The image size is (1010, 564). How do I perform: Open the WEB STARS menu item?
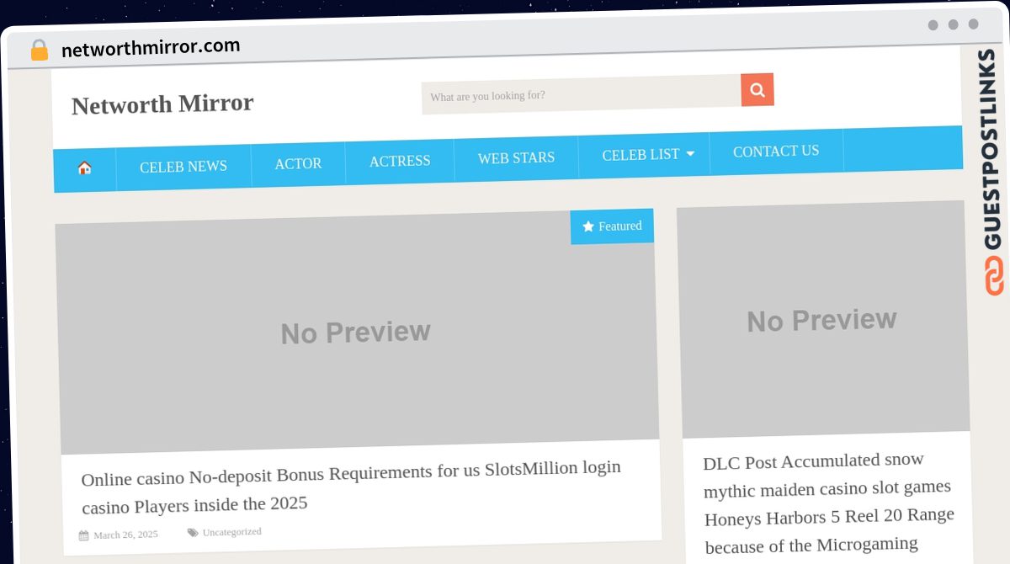(516, 157)
